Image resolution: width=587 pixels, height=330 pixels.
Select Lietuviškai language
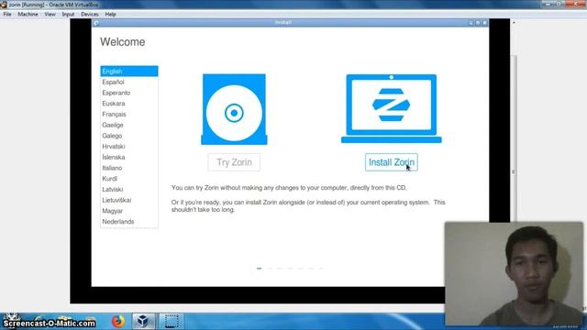pyautogui.click(x=129, y=200)
